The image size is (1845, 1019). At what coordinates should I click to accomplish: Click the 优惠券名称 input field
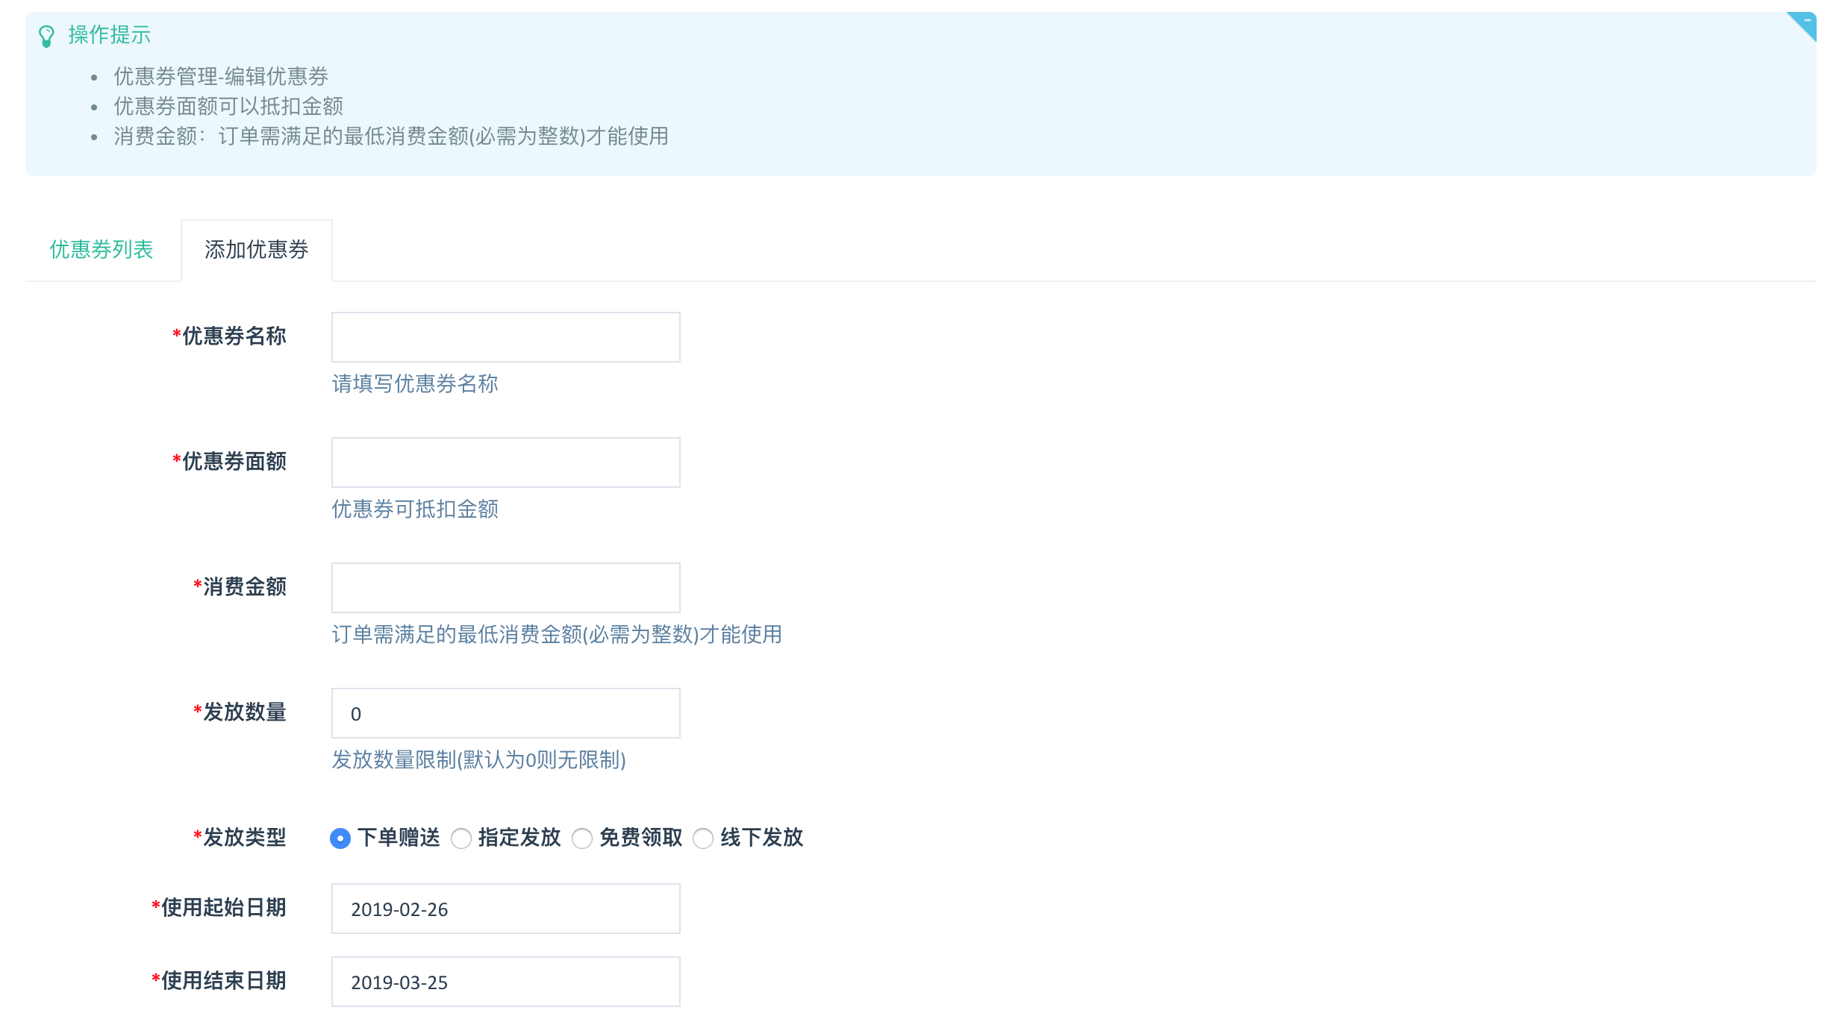point(505,337)
